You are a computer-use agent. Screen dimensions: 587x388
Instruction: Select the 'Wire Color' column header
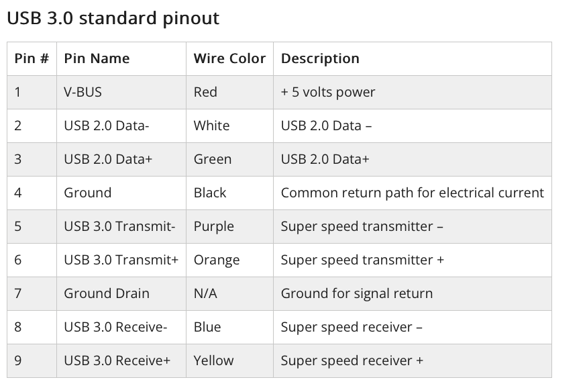click(230, 59)
